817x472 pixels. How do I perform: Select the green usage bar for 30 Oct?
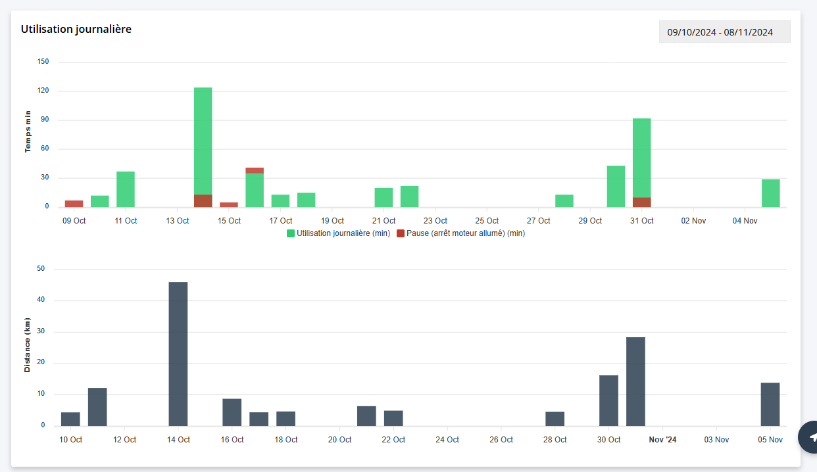click(x=616, y=187)
